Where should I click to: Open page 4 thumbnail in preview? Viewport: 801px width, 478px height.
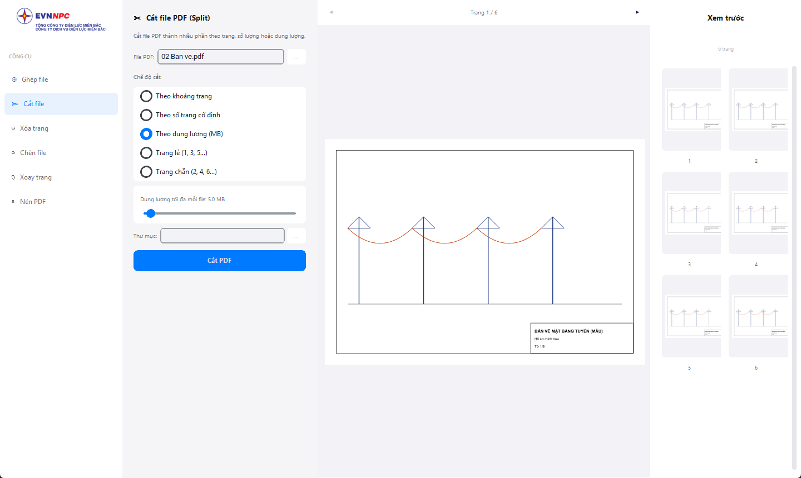[758, 213]
